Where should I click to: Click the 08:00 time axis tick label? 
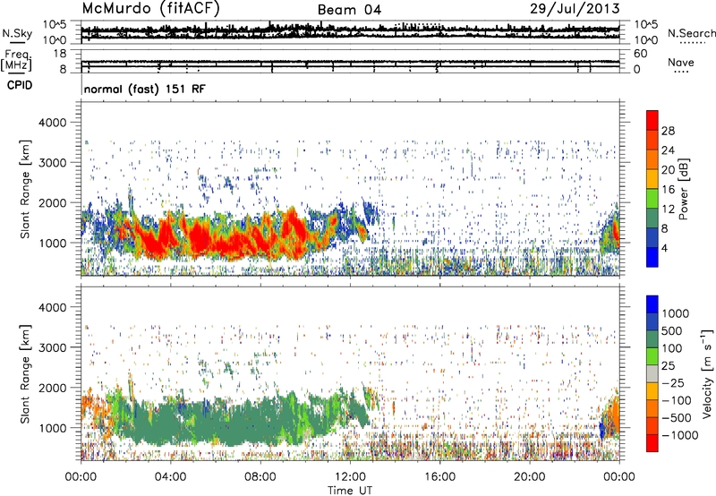pos(260,477)
